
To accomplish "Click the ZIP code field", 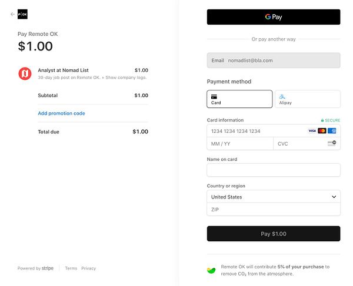I will (274, 210).
